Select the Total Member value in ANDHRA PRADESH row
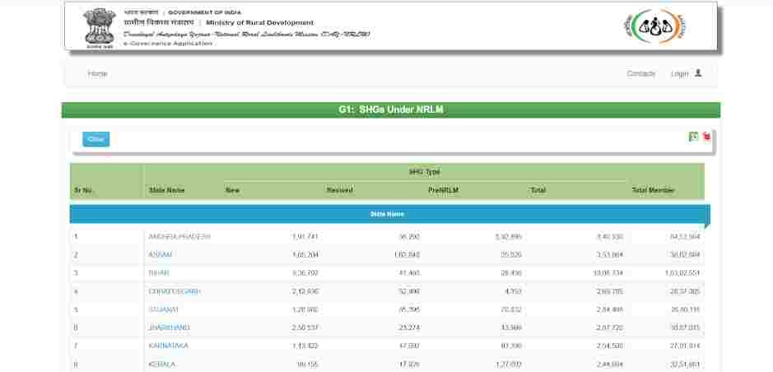 coord(684,237)
